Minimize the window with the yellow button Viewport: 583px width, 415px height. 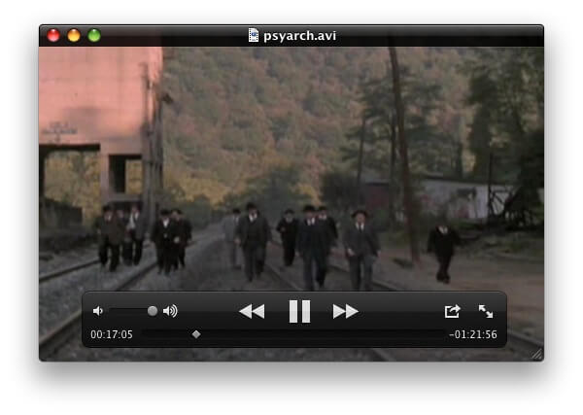coord(74,36)
